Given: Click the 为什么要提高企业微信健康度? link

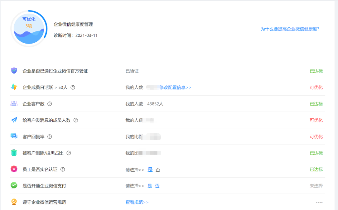Looking at the screenshot, I should click(290, 29).
